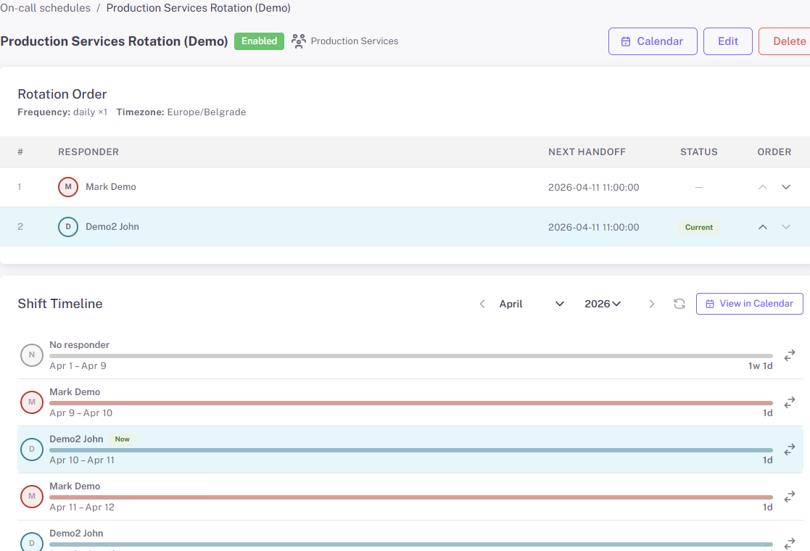Advance to the next month with the right arrow

pos(651,304)
